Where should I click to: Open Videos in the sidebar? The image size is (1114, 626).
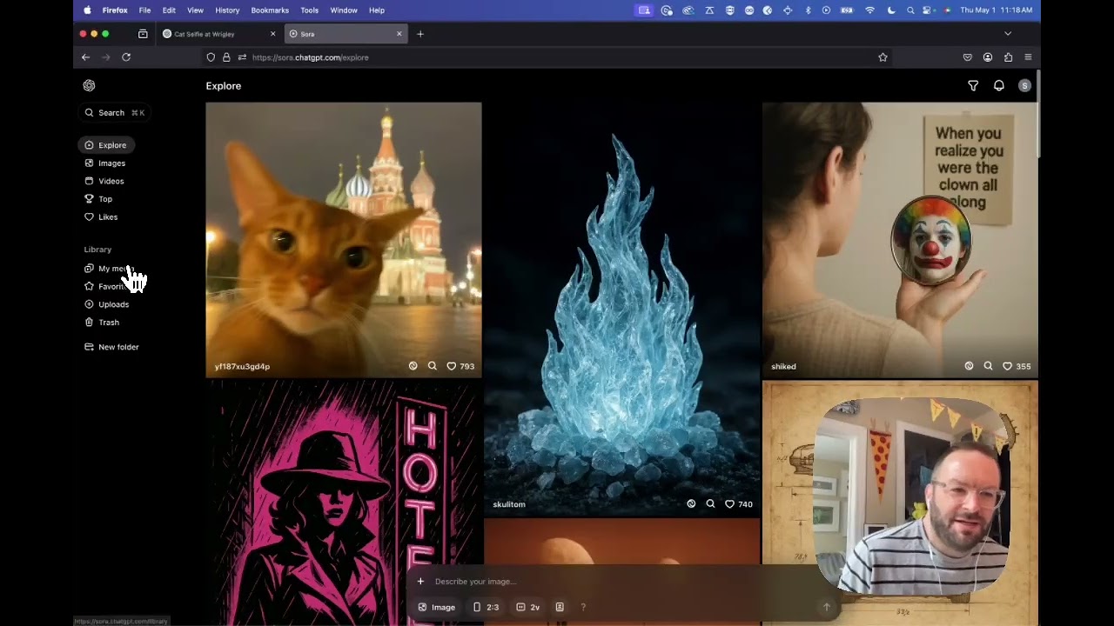[x=104, y=181]
